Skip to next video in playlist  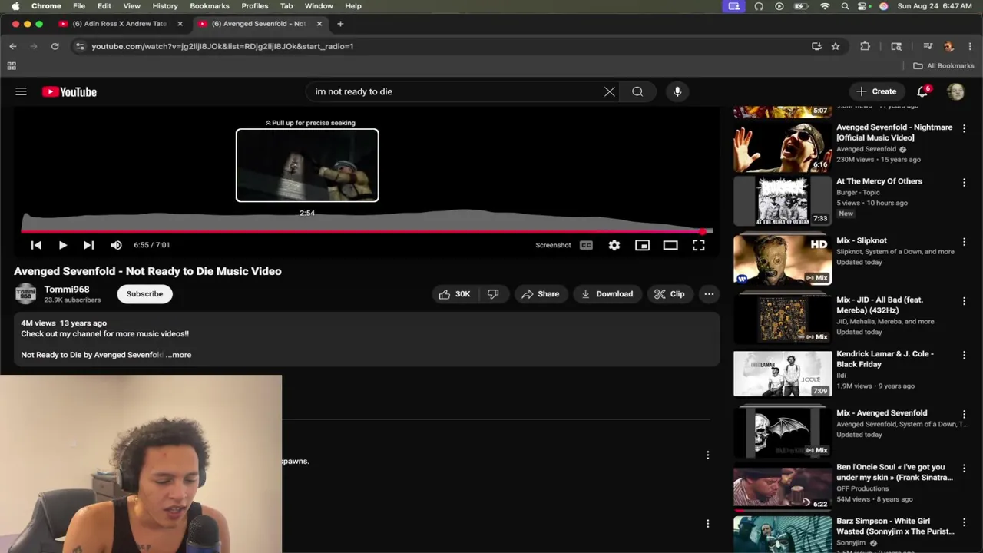pyautogui.click(x=88, y=245)
